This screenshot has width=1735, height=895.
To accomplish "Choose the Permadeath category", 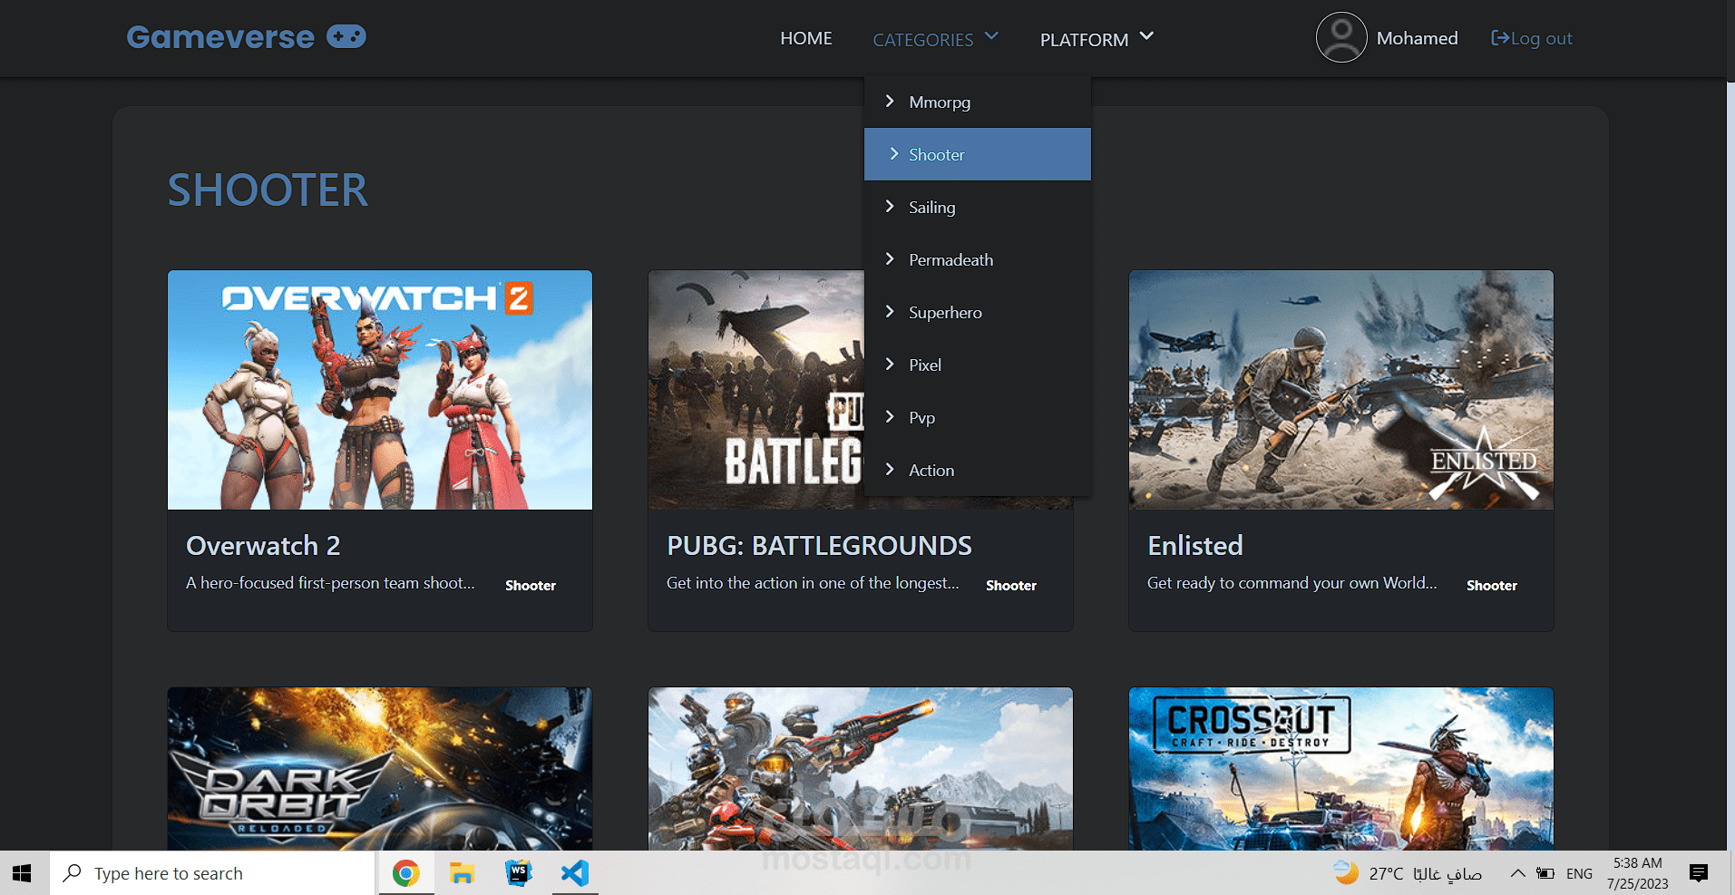I will click(978, 259).
